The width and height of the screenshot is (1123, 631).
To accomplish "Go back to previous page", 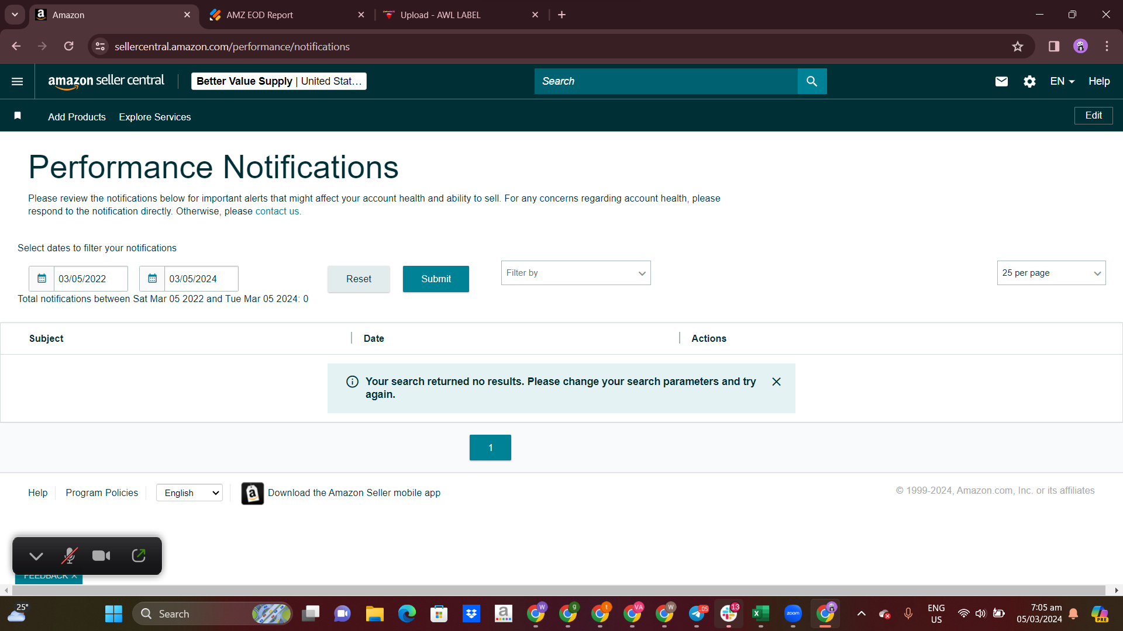I will (x=16, y=46).
